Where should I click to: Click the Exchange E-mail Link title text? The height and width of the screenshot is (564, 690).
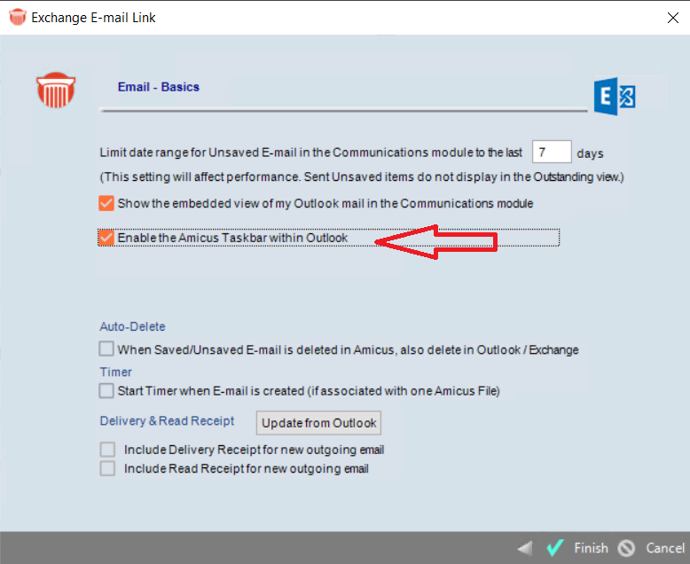[x=93, y=18]
